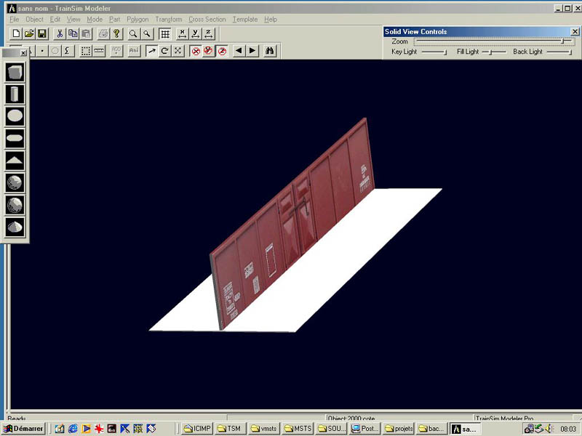Click the binoculars find icon
The height and width of the screenshot is (436, 582).
(270, 51)
